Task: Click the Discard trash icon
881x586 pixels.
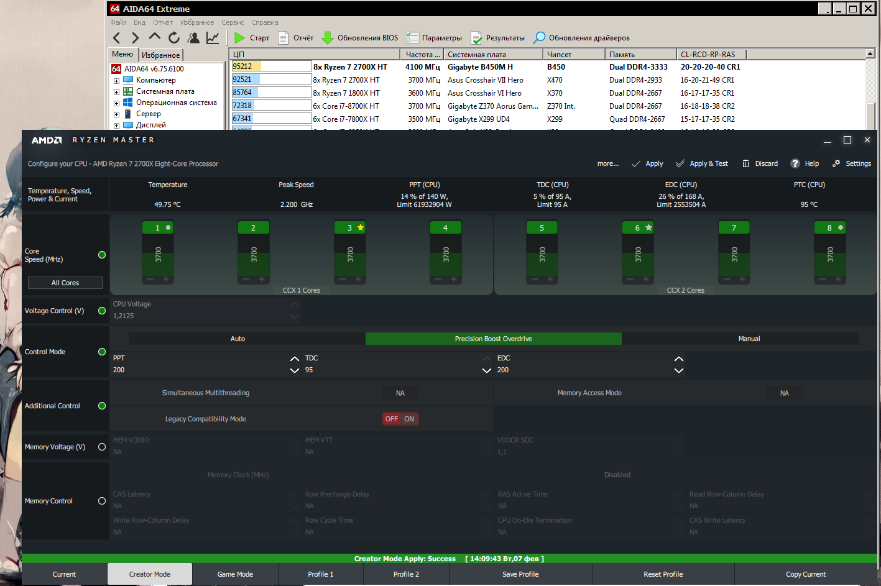Action: tap(745, 163)
